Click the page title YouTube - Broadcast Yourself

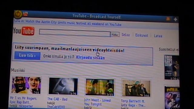pos(97,16)
